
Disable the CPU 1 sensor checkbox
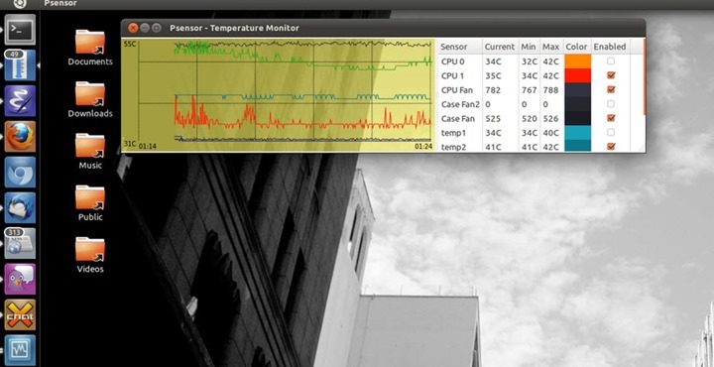[x=611, y=75]
